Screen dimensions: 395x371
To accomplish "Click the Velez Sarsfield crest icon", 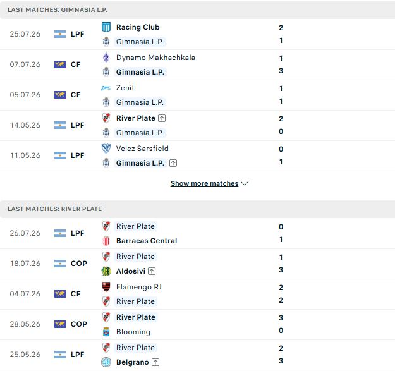I will [106, 149].
